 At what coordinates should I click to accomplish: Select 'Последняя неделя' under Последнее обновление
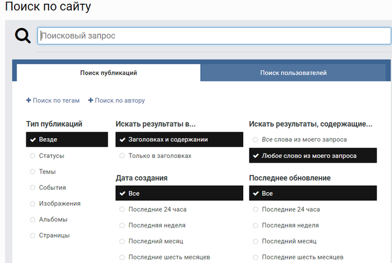click(292, 225)
